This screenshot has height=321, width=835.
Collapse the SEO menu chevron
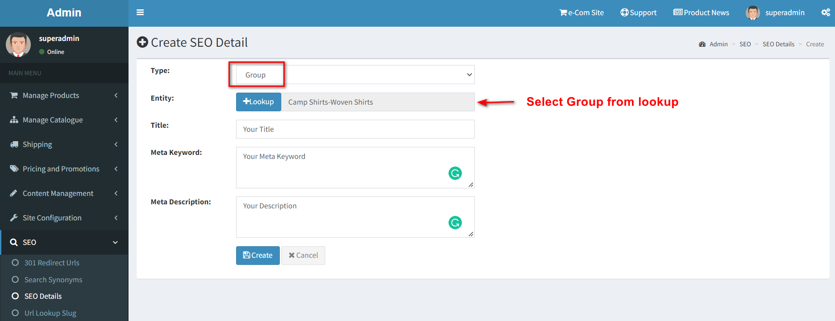(116, 242)
